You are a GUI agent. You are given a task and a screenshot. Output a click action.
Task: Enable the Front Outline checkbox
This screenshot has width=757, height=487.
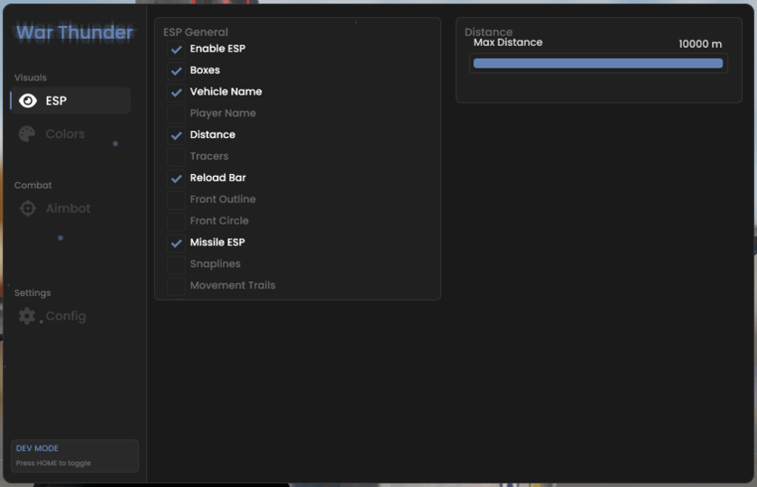pos(176,199)
